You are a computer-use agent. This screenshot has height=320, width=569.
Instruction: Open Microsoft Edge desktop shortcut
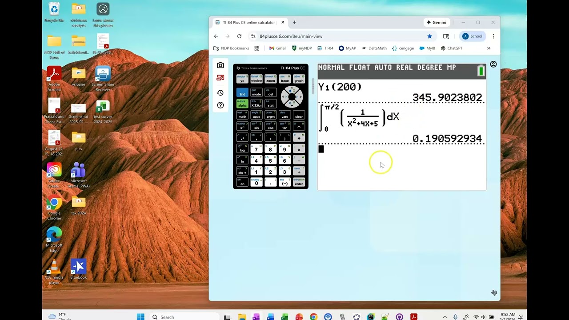coord(54,240)
